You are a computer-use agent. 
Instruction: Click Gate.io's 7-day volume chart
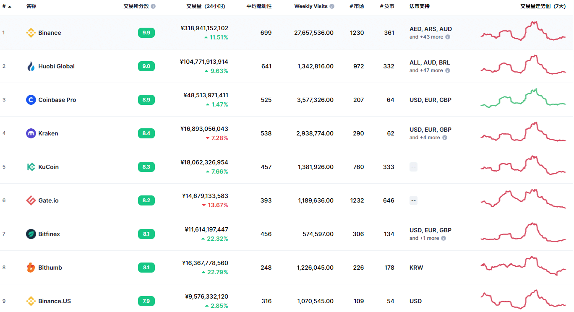pos(523,199)
